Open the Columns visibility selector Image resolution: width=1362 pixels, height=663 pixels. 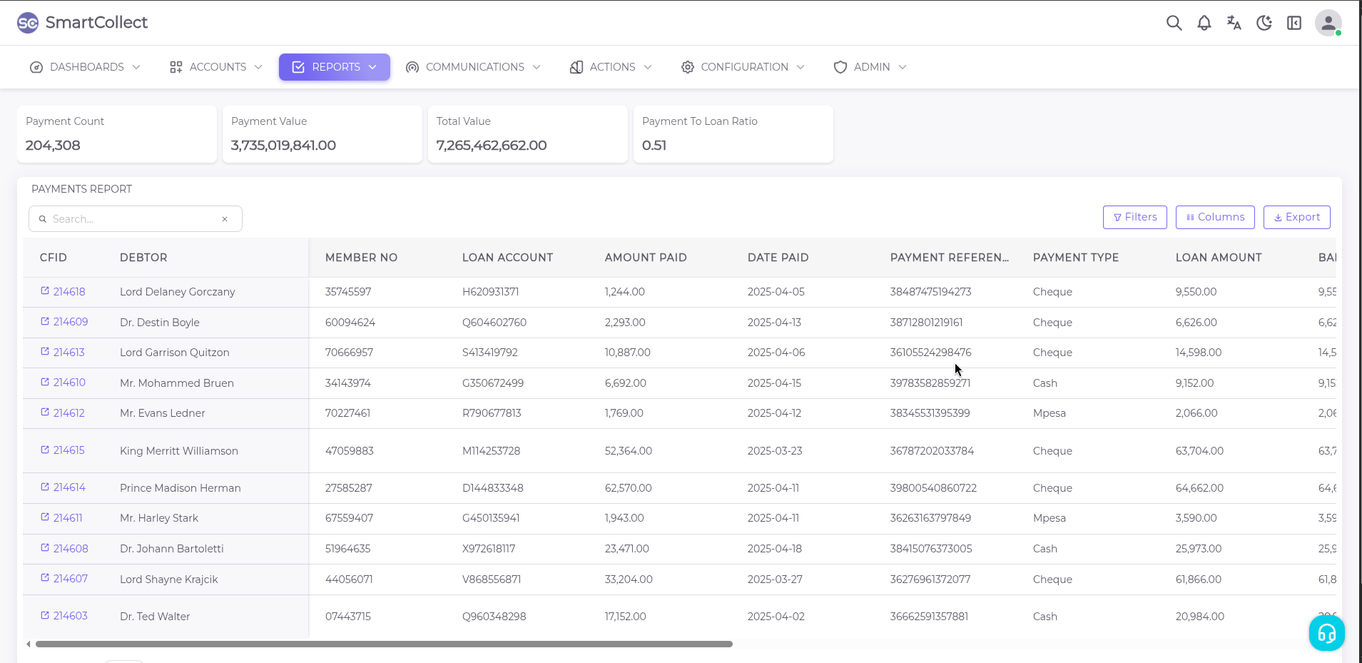1214,217
